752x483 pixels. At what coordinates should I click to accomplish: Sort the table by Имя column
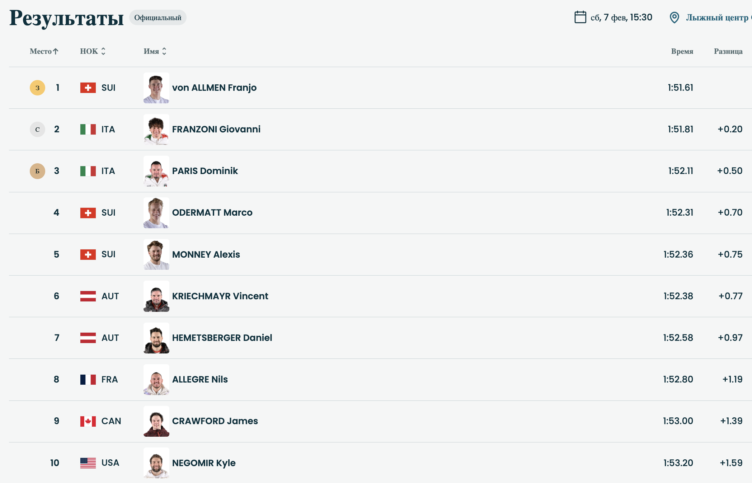point(155,51)
